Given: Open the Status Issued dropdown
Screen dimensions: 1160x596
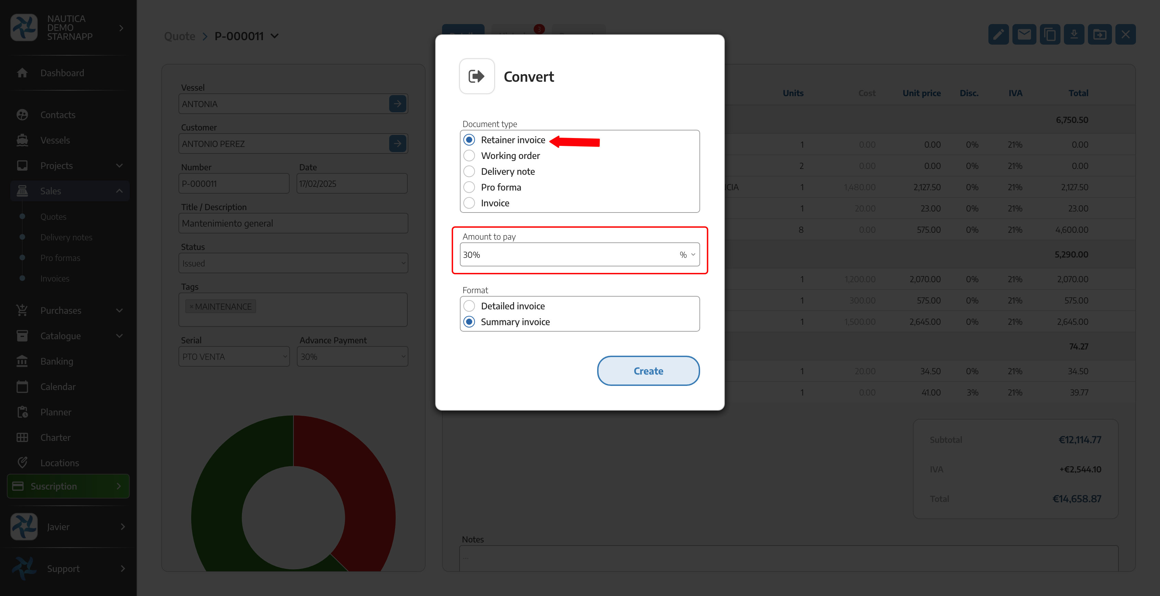Looking at the screenshot, I should (293, 263).
